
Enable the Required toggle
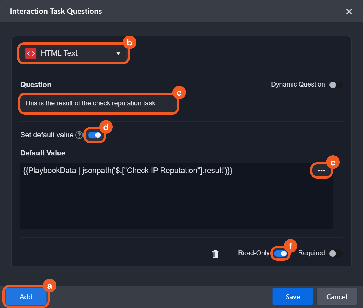335,253
